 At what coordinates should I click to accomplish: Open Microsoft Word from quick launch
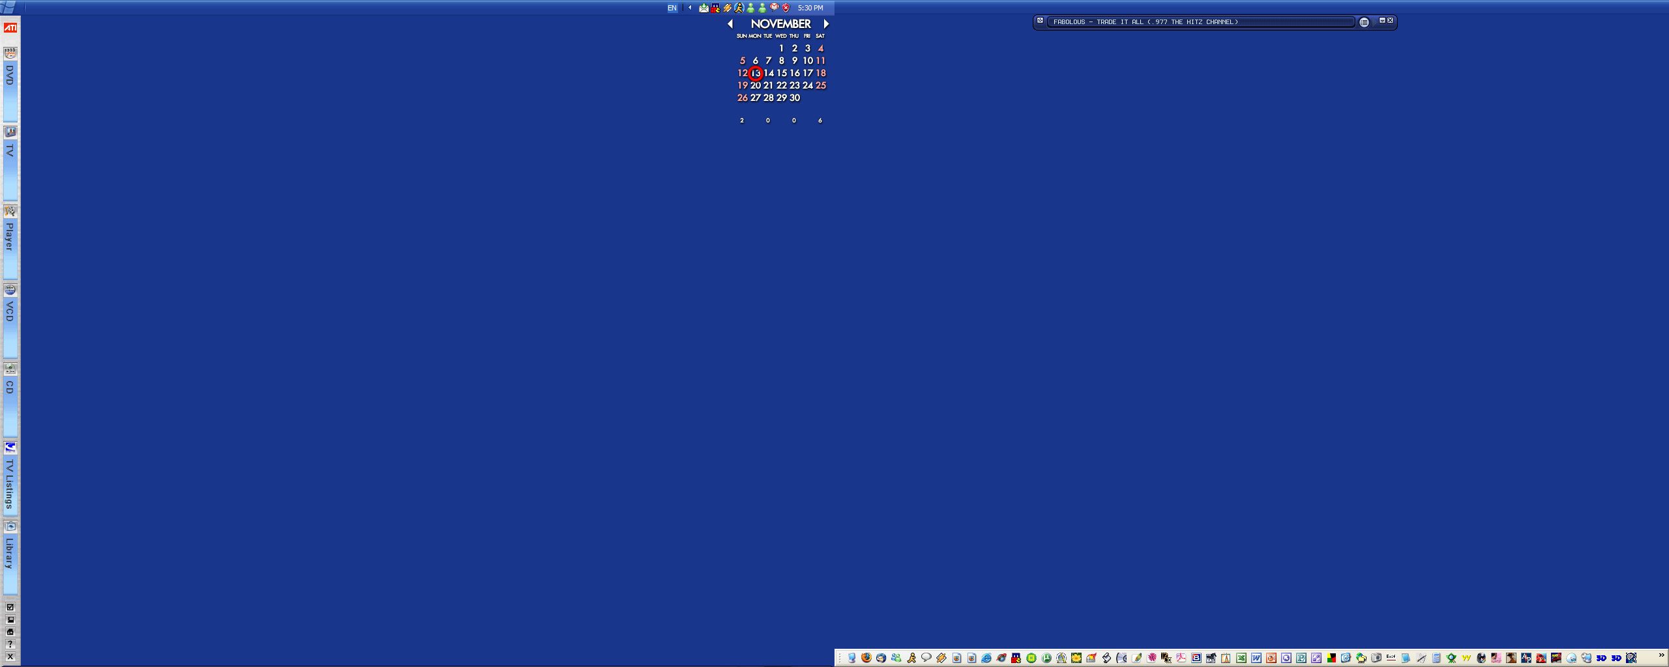1256,658
